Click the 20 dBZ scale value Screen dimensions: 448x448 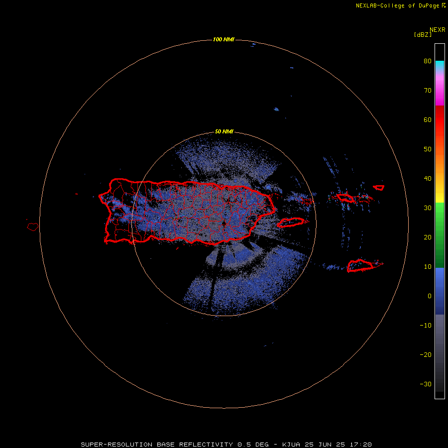point(428,237)
